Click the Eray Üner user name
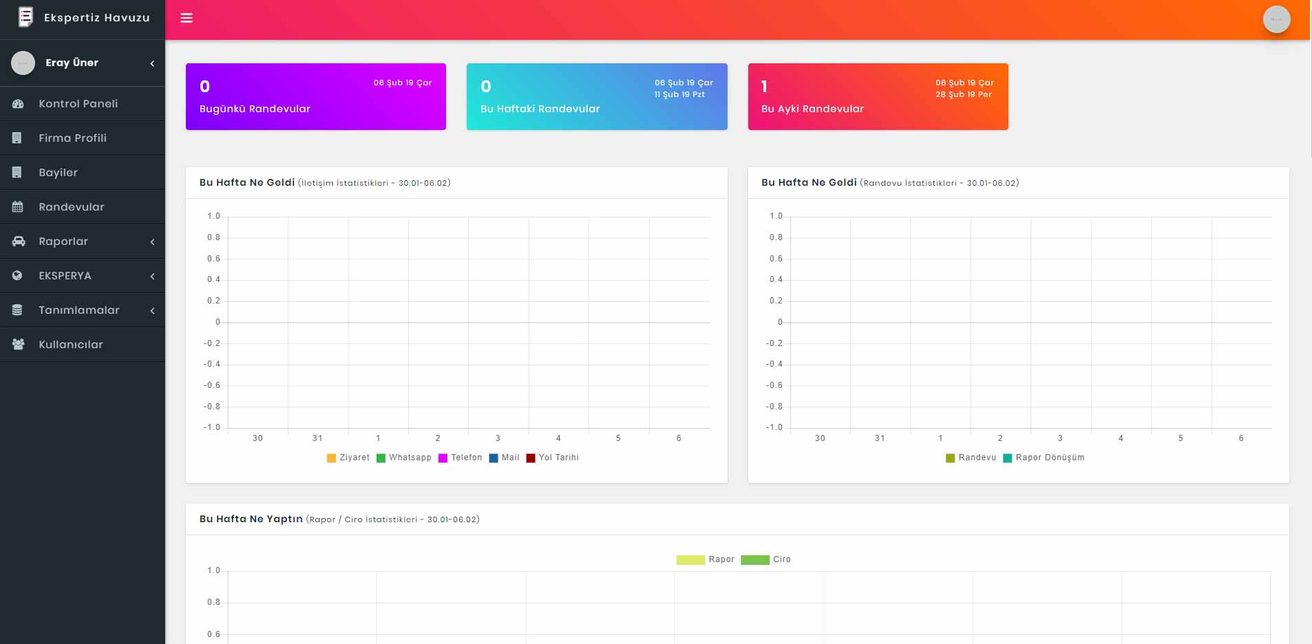Image resolution: width=1312 pixels, height=644 pixels. (72, 63)
